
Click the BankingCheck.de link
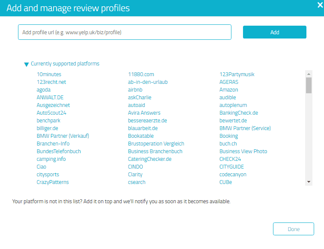pos(239,113)
